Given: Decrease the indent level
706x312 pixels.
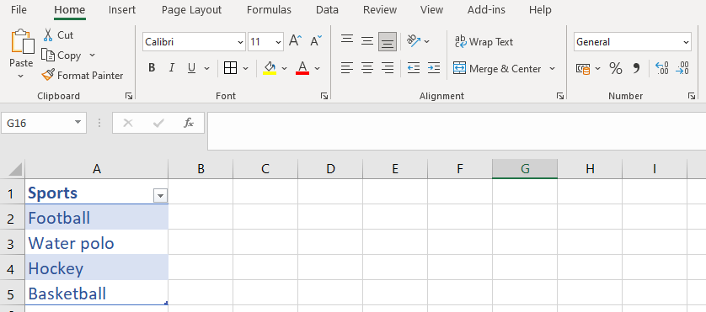Looking at the screenshot, I should 414,68.
